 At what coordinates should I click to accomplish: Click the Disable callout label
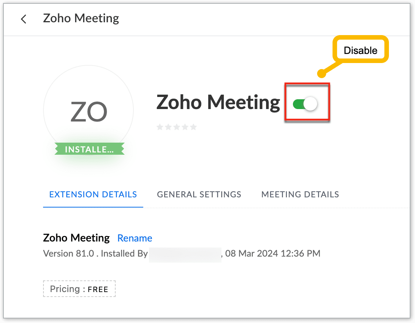(360, 50)
